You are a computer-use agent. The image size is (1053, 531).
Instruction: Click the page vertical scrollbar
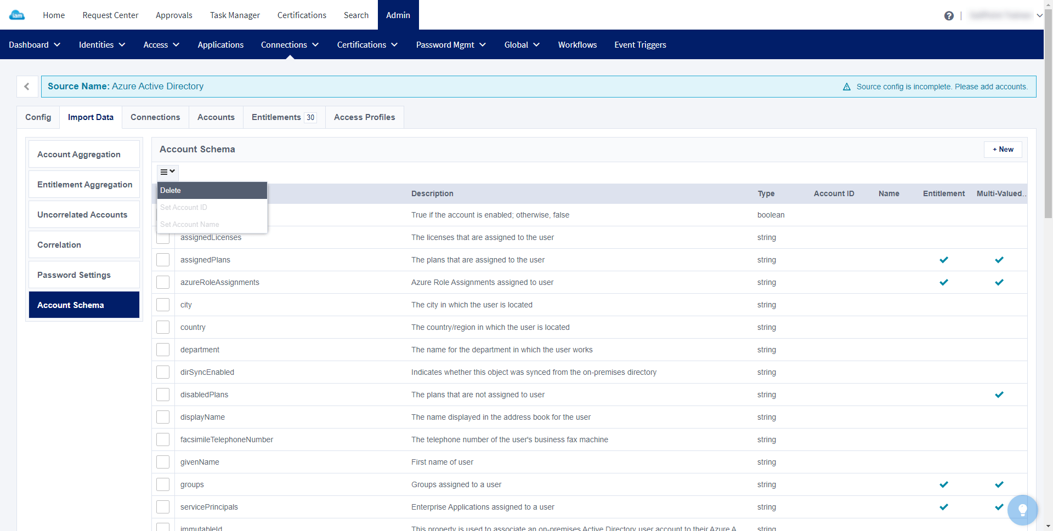[x=1048, y=114]
